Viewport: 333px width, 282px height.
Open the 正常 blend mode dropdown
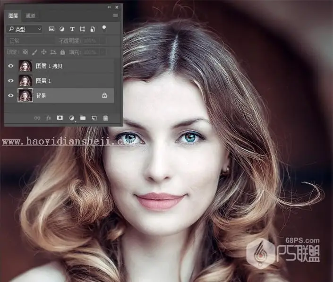[x=30, y=41]
